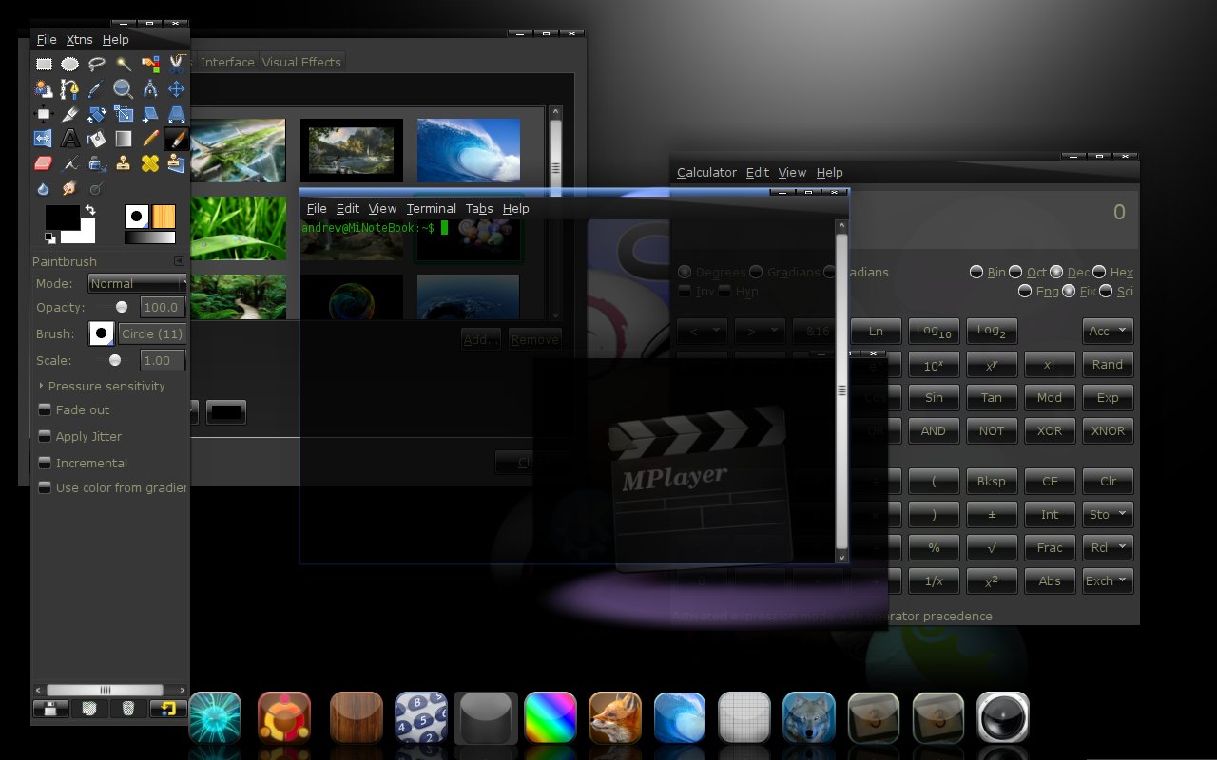
Task: Activate the Measure compass tool
Action: pyautogui.click(x=150, y=89)
